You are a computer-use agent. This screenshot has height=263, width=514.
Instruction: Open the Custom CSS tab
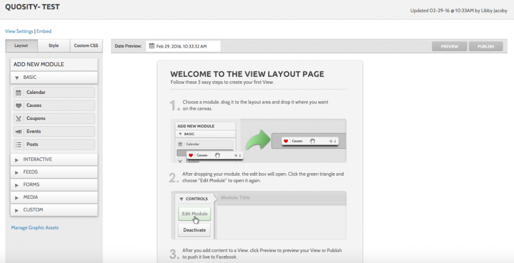coord(86,46)
